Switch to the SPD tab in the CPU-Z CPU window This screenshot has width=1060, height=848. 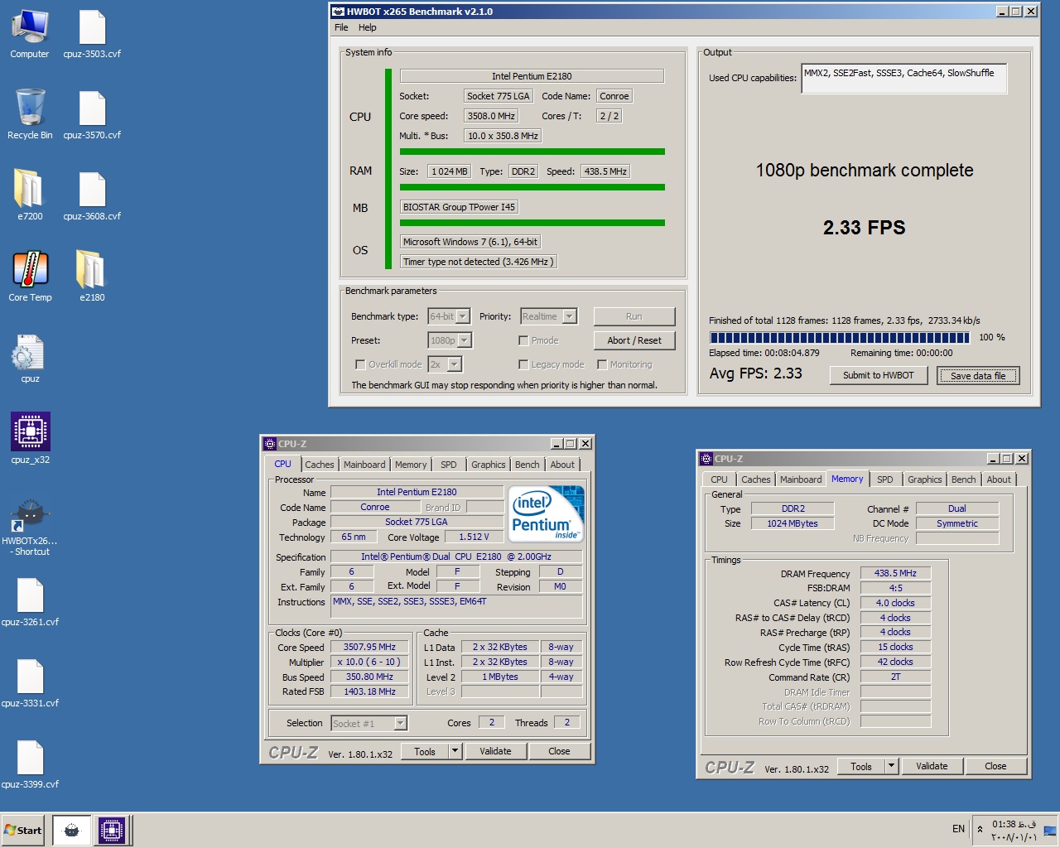(448, 465)
